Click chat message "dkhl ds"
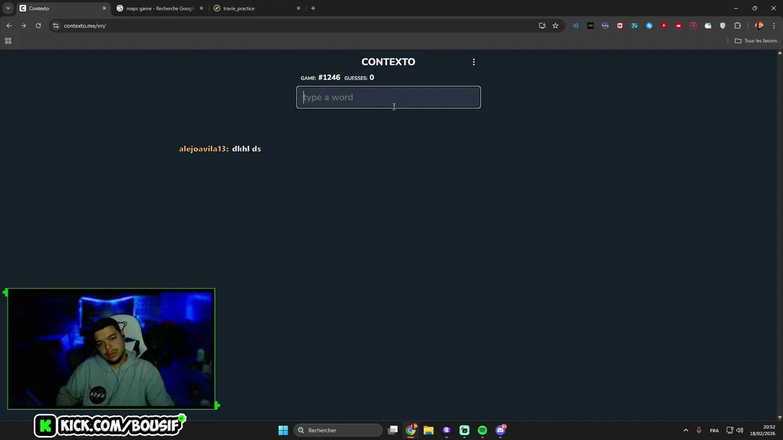The image size is (783, 440). pyautogui.click(x=247, y=149)
